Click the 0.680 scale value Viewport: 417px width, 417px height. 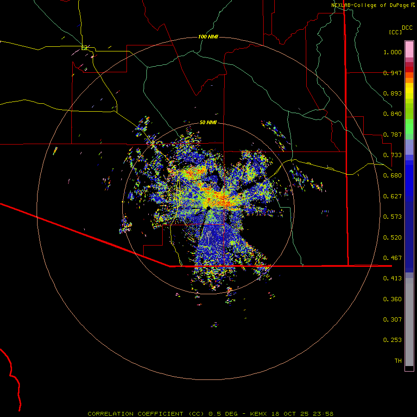(x=392, y=176)
